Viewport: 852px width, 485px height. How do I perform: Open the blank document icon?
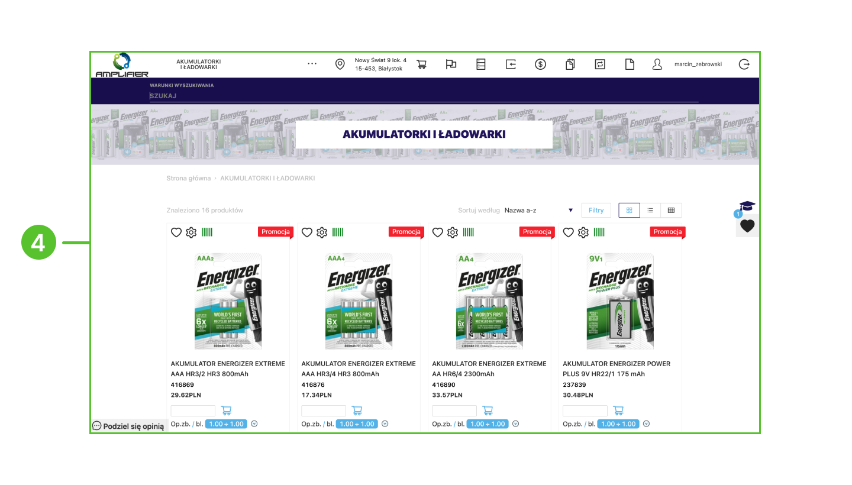click(630, 64)
